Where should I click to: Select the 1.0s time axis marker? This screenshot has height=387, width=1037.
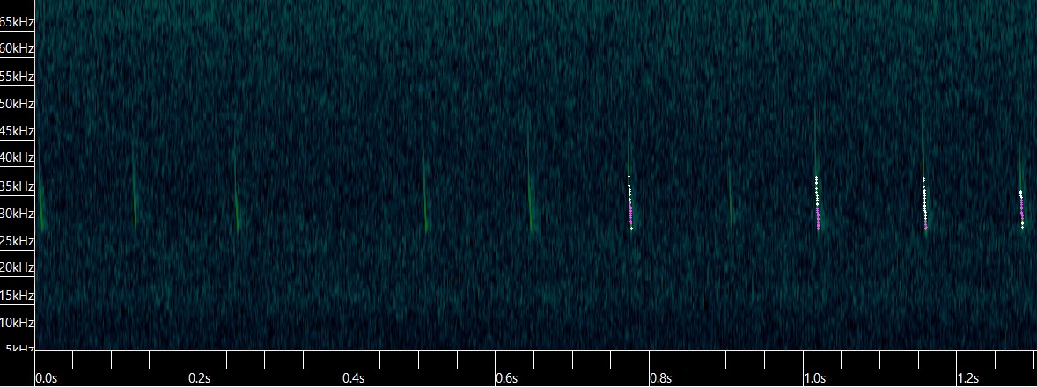click(x=814, y=378)
